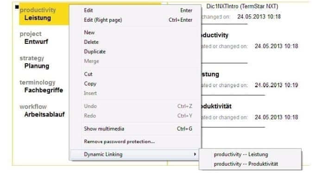The width and height of the screenshot is (329, 173).
Task: Select the project / Entwurf entry
Action: (x=34, y=38)
